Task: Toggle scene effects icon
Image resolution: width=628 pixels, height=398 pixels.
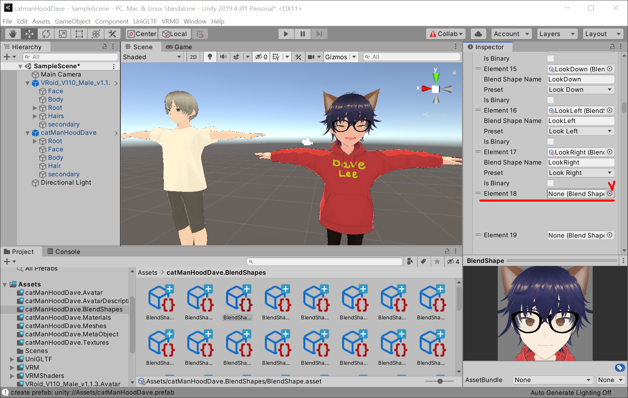Action: tap(236, 57)
